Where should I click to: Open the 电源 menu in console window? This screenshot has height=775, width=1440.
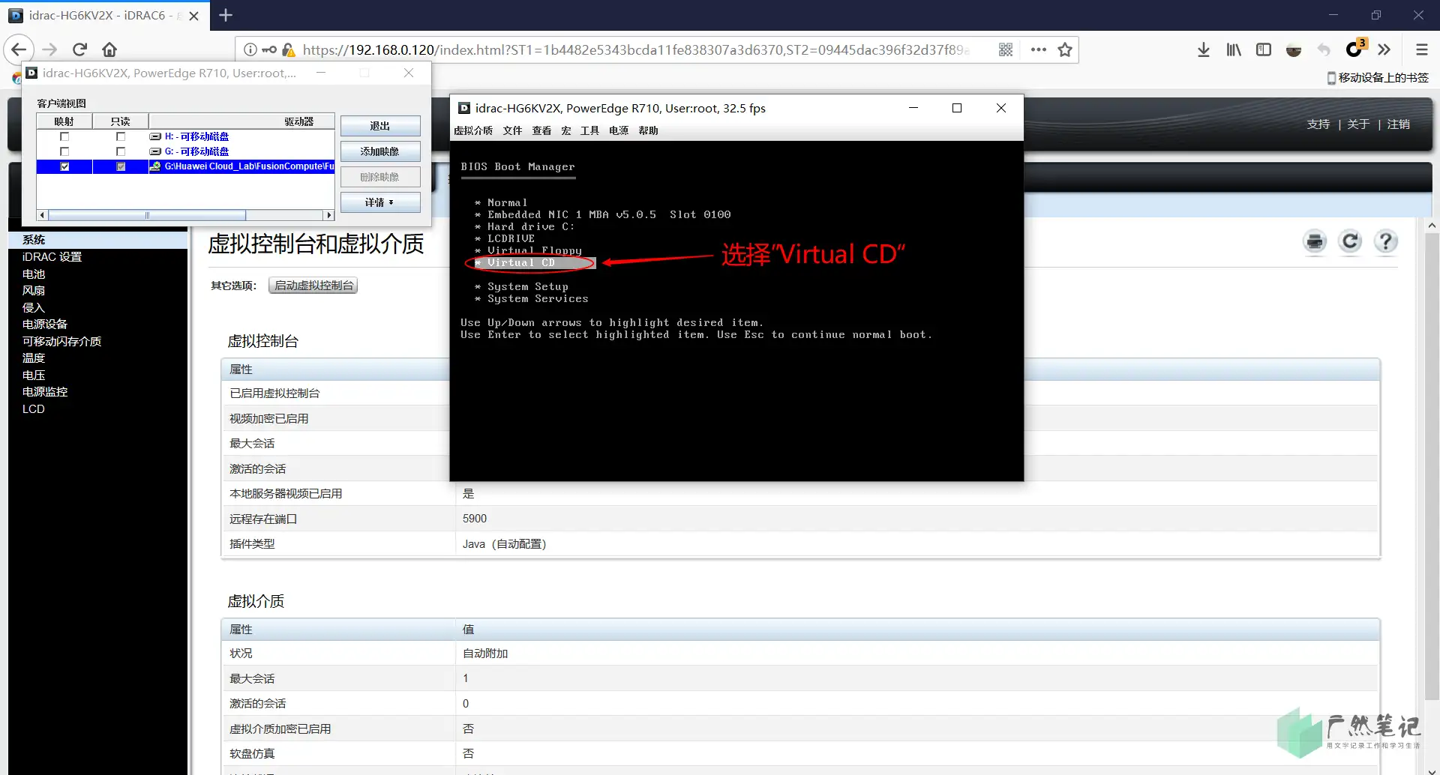[619, 130]
